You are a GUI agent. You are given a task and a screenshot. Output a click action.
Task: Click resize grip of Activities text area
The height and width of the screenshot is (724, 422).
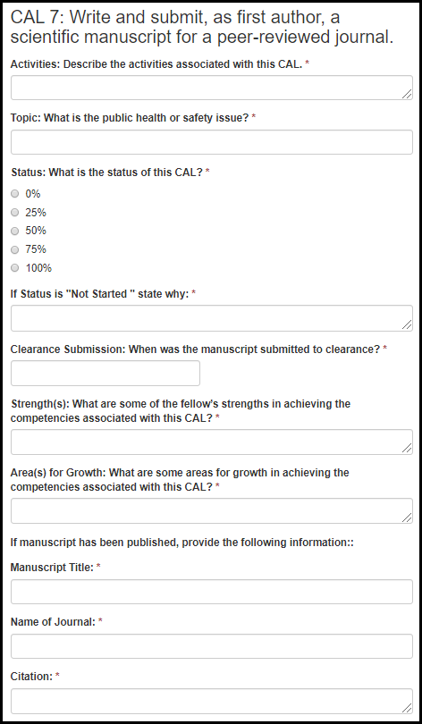tap(407, 94)
